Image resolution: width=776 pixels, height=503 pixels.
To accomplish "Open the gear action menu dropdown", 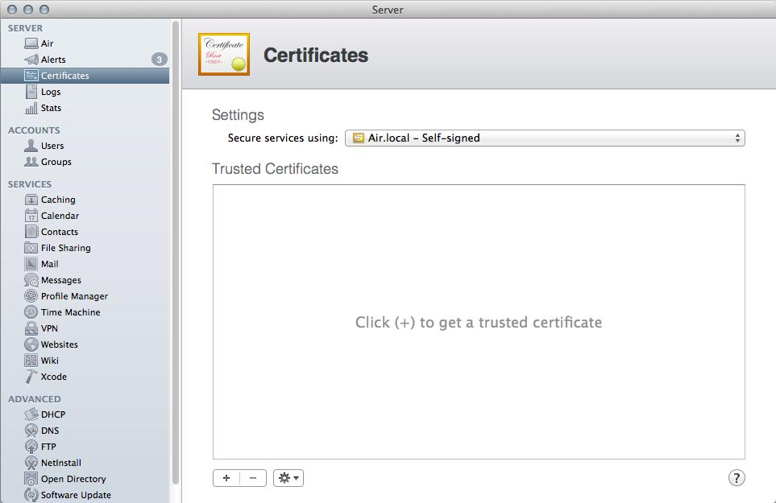I will tap(288, 478).
